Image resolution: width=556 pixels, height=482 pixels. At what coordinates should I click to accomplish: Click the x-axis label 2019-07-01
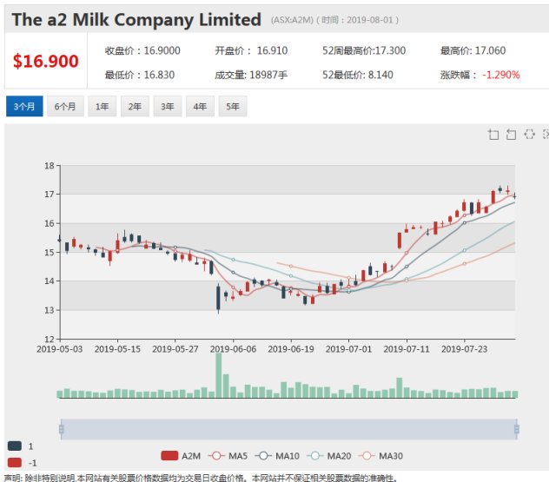click(348, 349)
